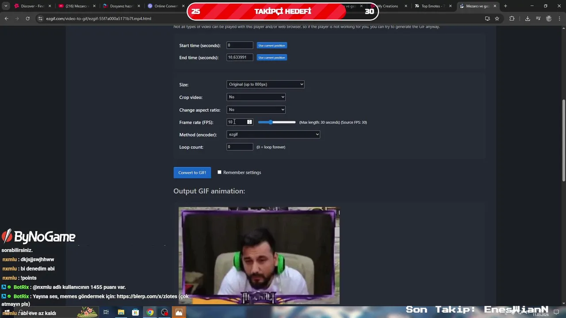This screenshot has height=318, width=566.
Task: Go back with the browser back arrow
Action: 6,19
